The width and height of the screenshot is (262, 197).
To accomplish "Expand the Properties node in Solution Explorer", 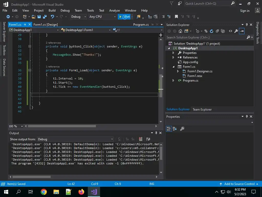I will click(173, 53).
